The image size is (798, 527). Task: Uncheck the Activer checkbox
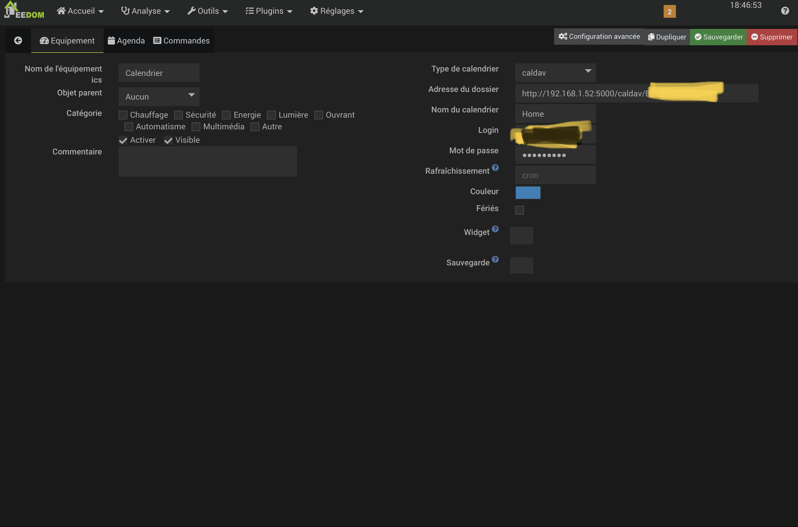[123, 140]
